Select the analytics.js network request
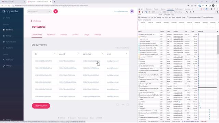The width and height of the screenshot is (219, 123). click(143, 37)
